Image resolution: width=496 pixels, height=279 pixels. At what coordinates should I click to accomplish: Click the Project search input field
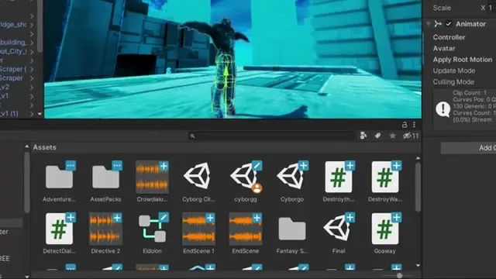pos(271,136)
